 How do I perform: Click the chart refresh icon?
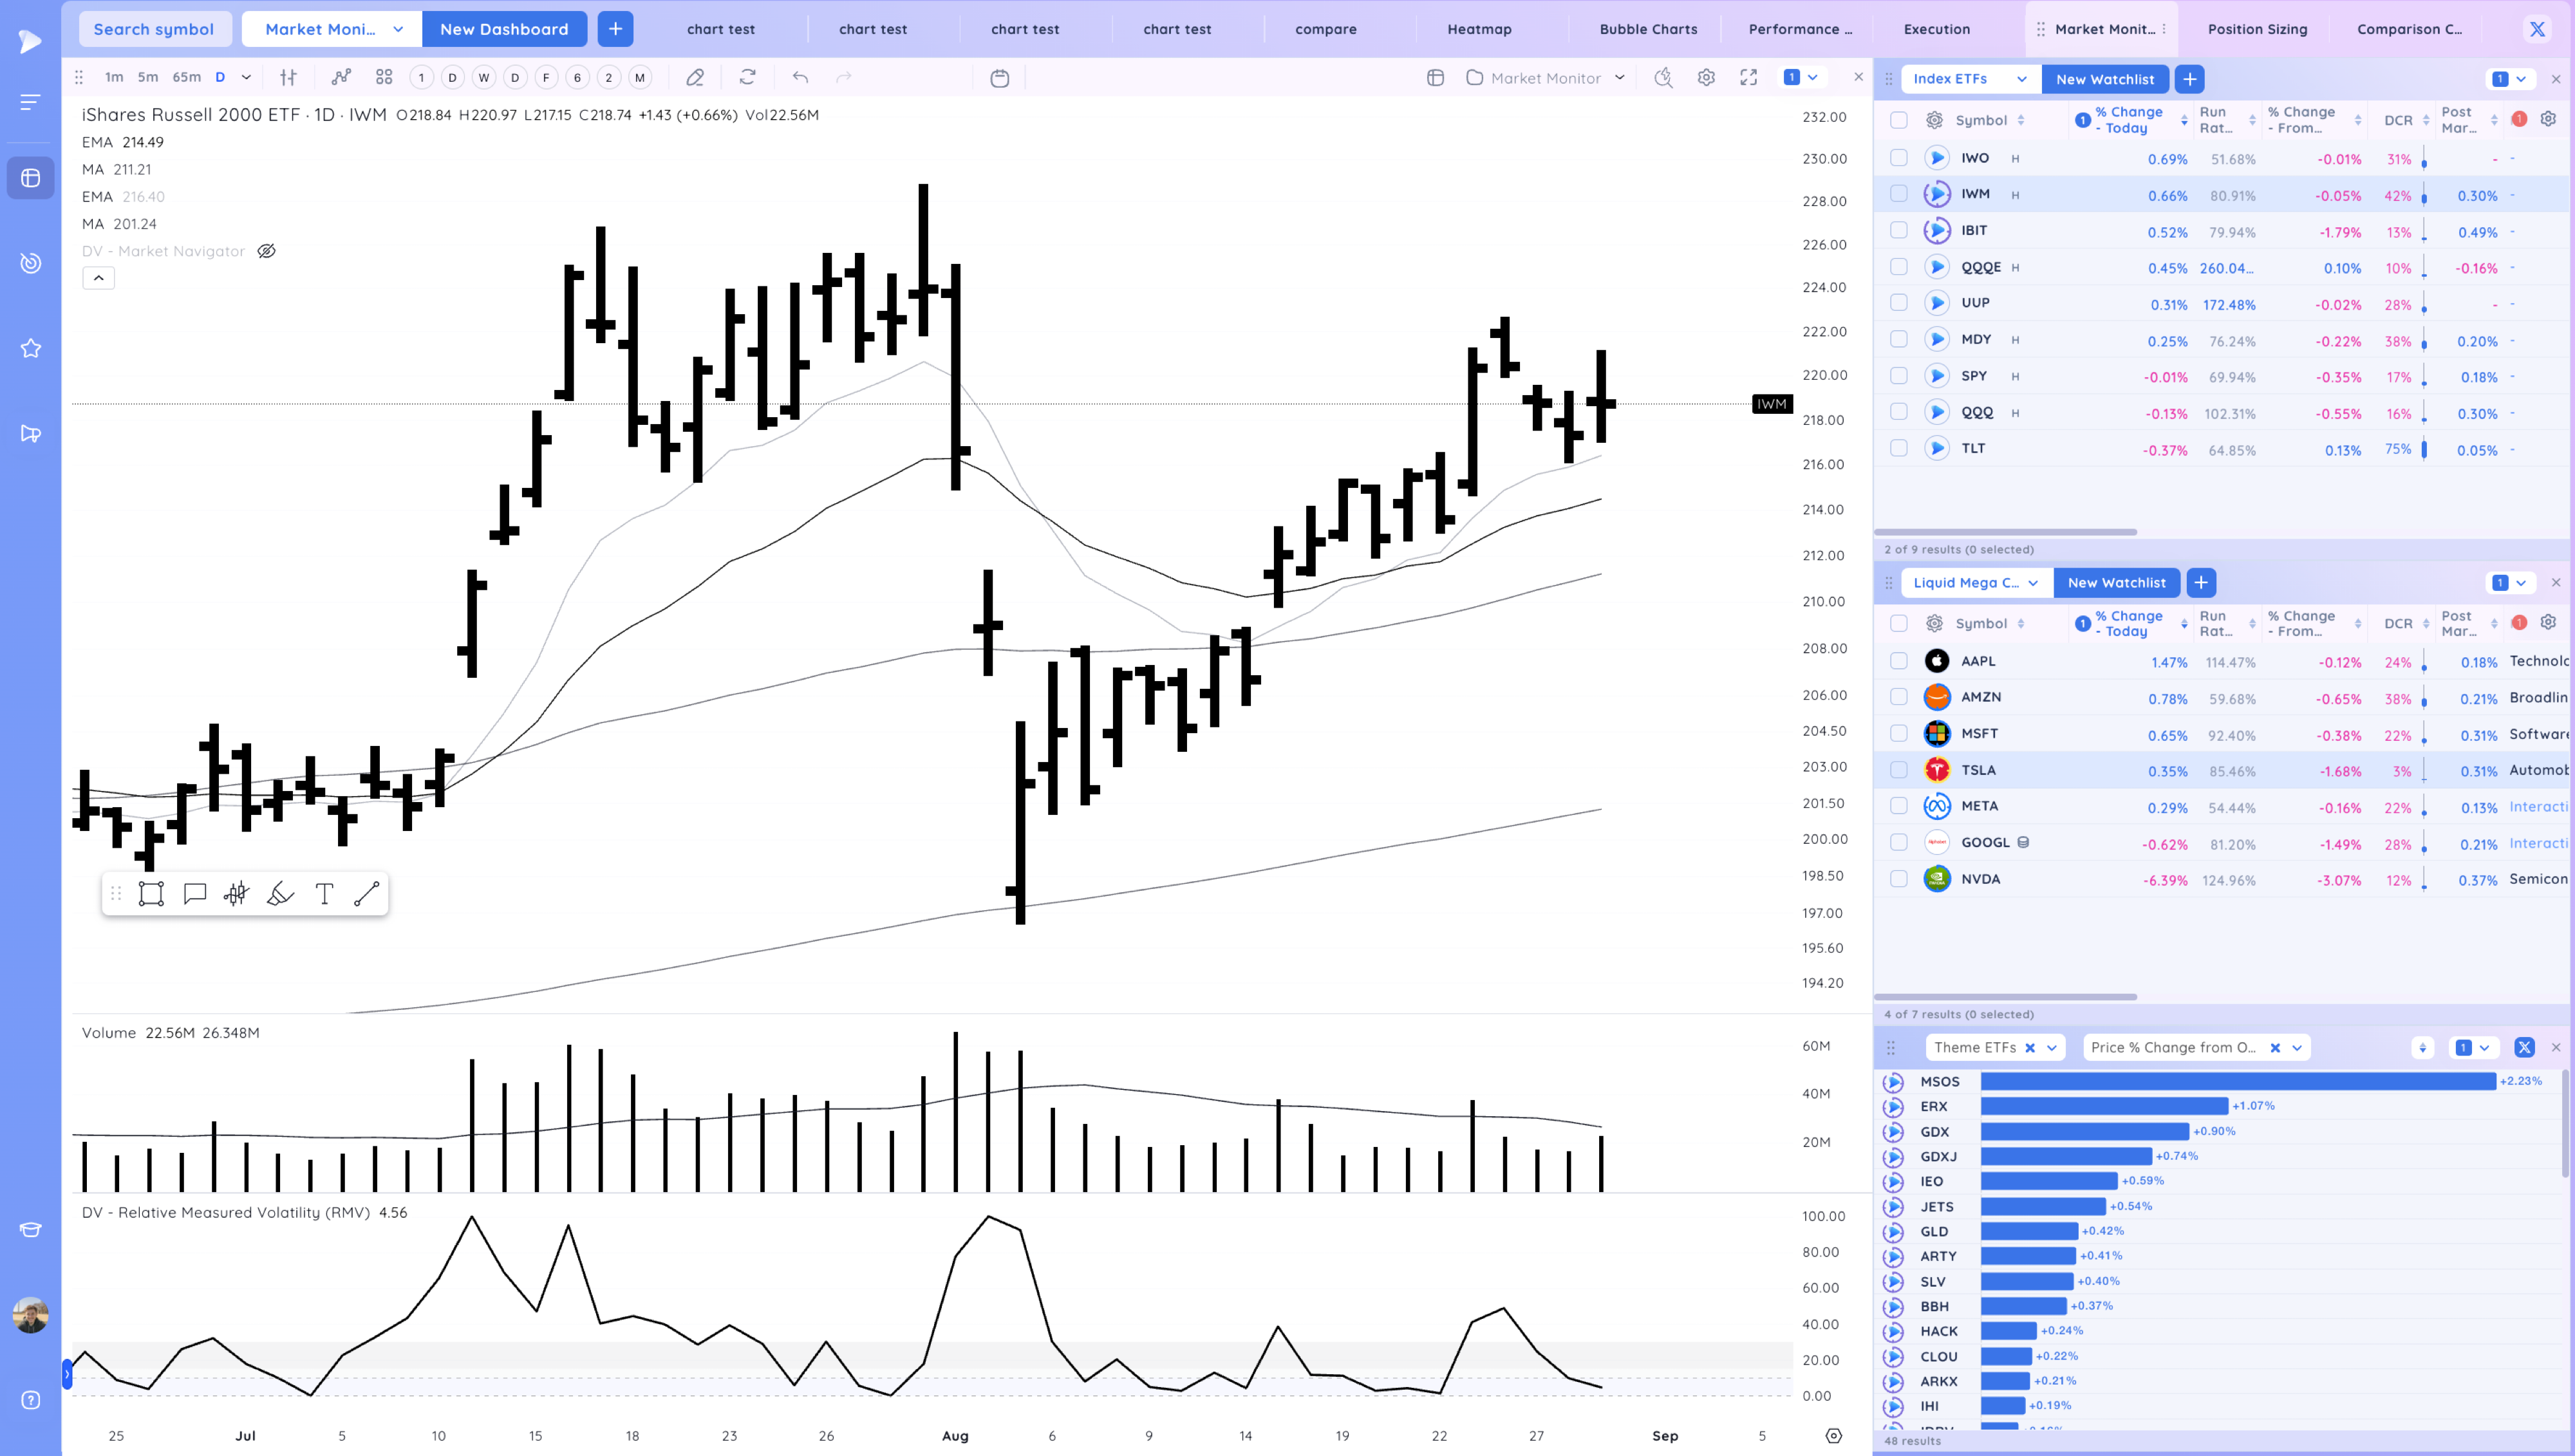(x=747, y=78)
